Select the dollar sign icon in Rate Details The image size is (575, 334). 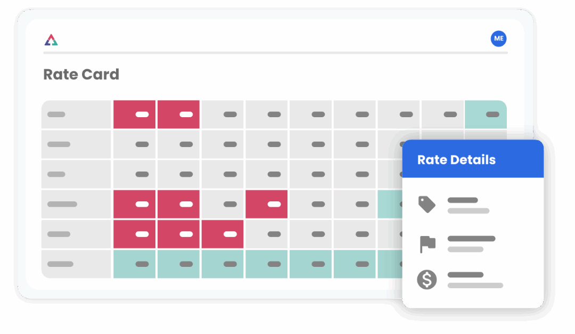tap(427, 280)
